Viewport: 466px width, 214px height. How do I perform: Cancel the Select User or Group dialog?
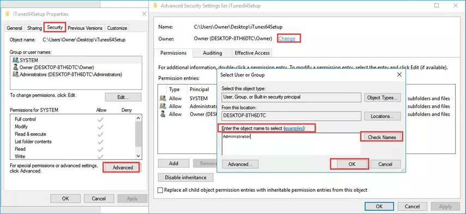click(385, 164)
